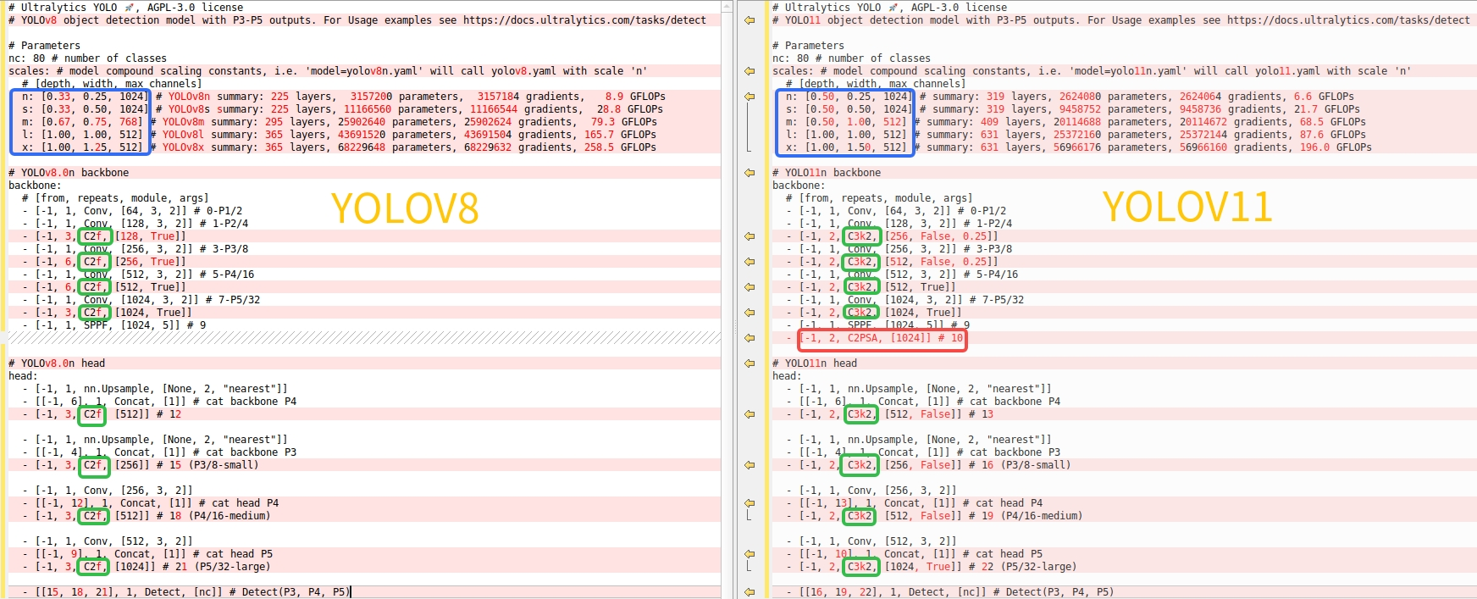Click the docs.ultralytics.com URL in the YOLO11 pane

coord(1348,20)
